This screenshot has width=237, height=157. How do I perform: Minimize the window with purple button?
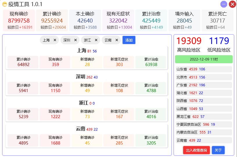[x=224, y=4]
